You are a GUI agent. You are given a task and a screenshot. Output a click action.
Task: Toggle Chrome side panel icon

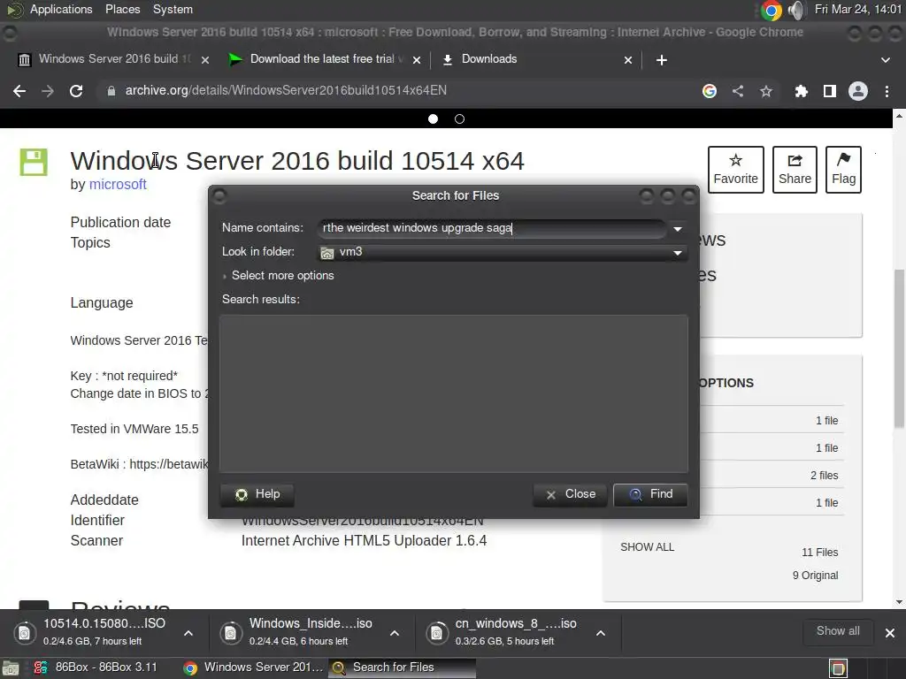pyautogui.click(x=830, y=91)
